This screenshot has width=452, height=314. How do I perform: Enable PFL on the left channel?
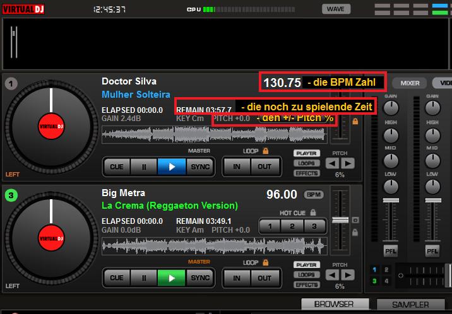click(x=391, y=251)
